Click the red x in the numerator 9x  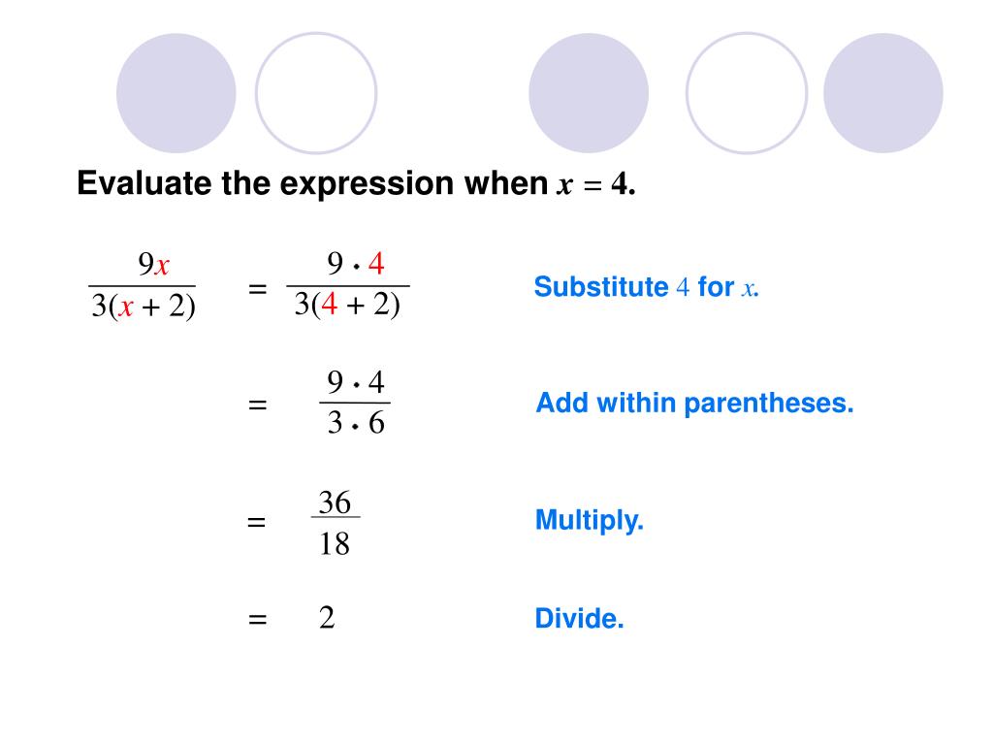[x=162, y=266]
